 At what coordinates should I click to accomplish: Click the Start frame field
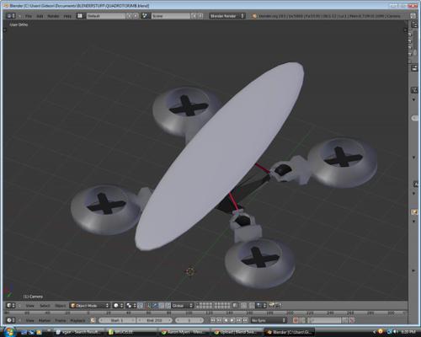[x=117, y=320]
